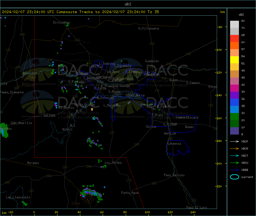Screen dimensions: 256x216
Task: Select the green 20 dBZ color swatch
Action: click(234, 116)
